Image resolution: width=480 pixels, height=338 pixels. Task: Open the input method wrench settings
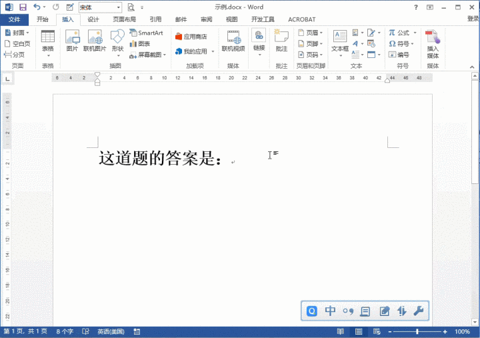[419, 311]
